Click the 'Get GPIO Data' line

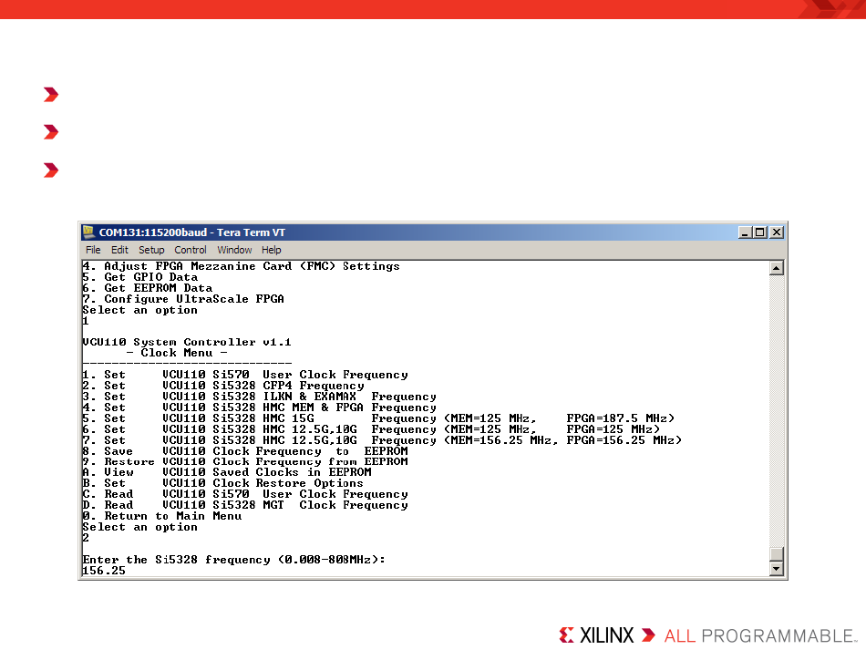click(139, 277)
